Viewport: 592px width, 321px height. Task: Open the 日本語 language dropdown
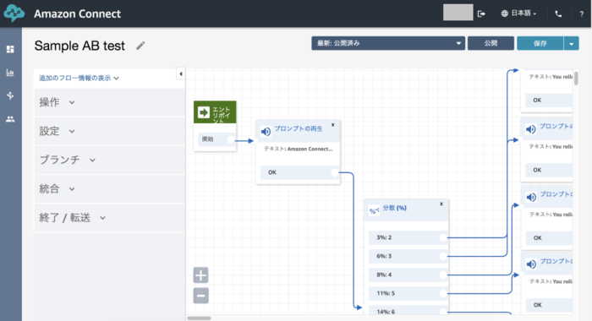point(523,14)
